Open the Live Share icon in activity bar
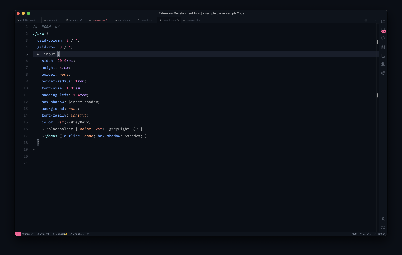This screenshot has width=402, height=255. [383, 73]
